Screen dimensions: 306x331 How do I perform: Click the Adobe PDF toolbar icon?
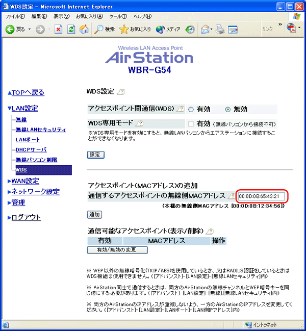[x=291, y=28]
